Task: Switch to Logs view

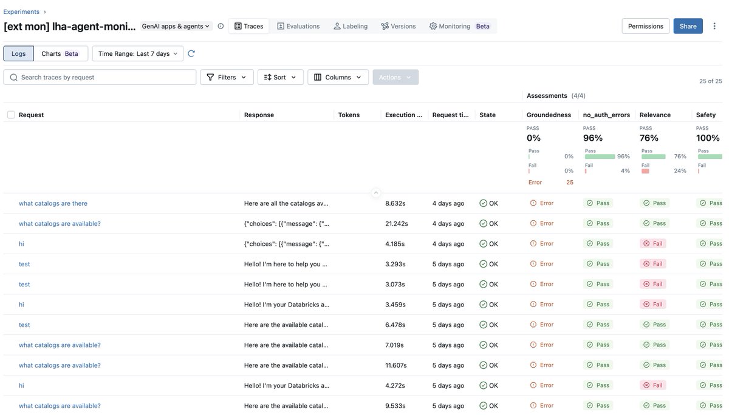Action: point(19,53)
